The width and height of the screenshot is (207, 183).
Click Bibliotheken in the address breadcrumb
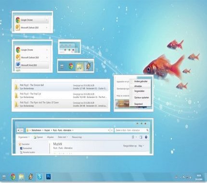(37, 130)
